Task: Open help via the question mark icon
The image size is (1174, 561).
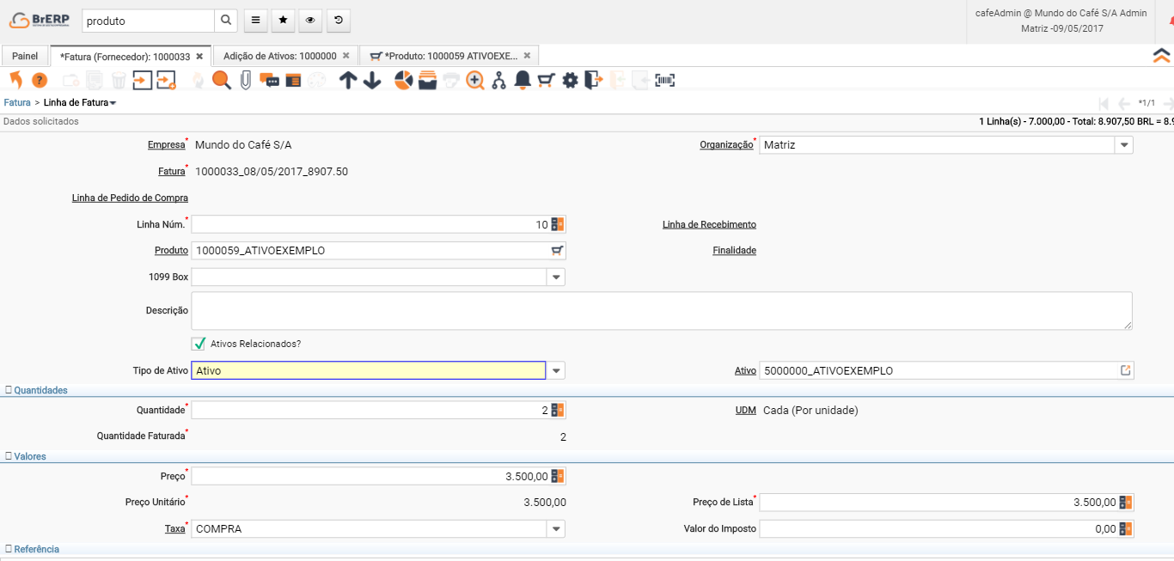Action: pyautogui.click(x=40, y=81)
